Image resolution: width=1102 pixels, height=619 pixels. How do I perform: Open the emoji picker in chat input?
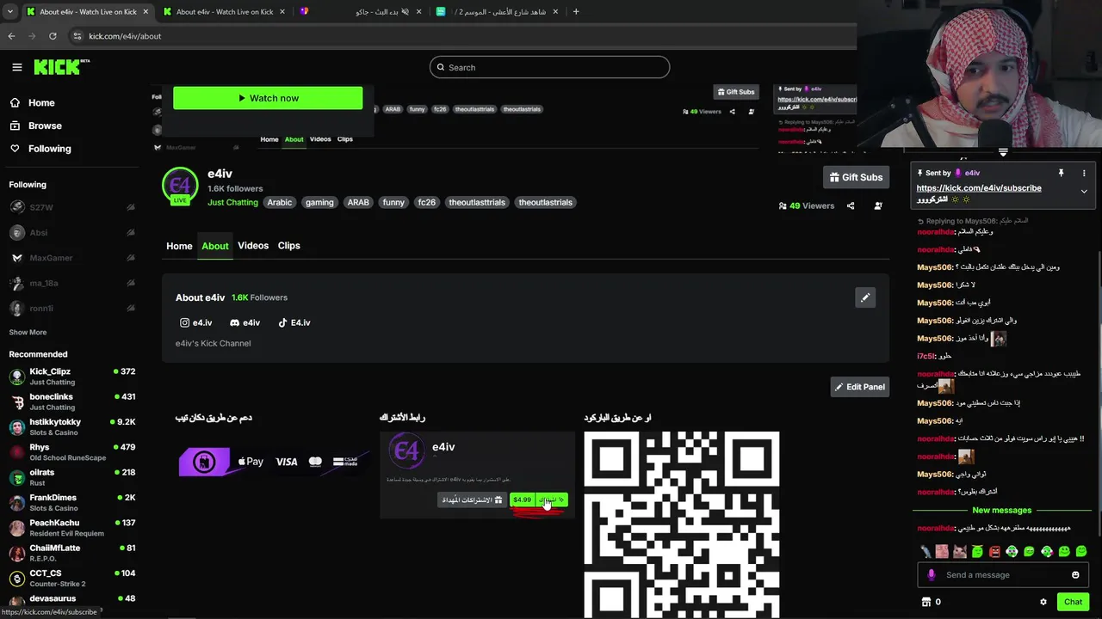(x=1075, y=575)
